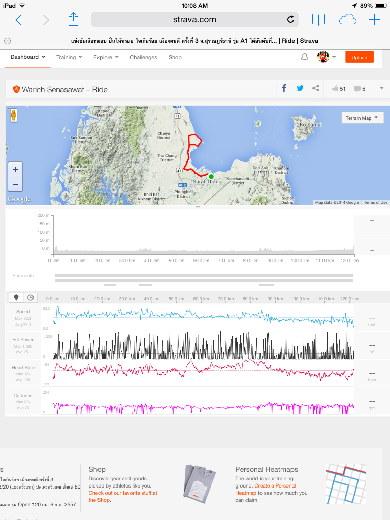Tap the location arrow in status bar
The height and width of the screenshot is (520, 390).
pos(354,5)
